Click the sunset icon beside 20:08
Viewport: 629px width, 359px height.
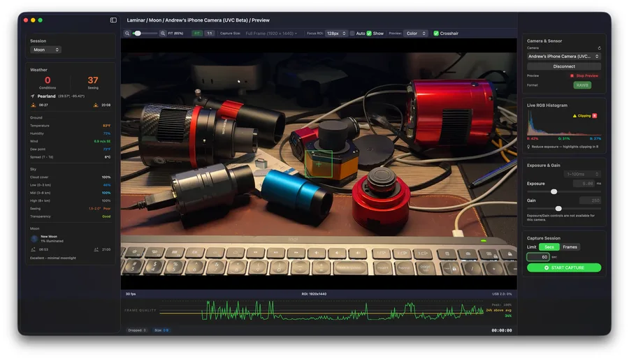(x=96, y=105)
